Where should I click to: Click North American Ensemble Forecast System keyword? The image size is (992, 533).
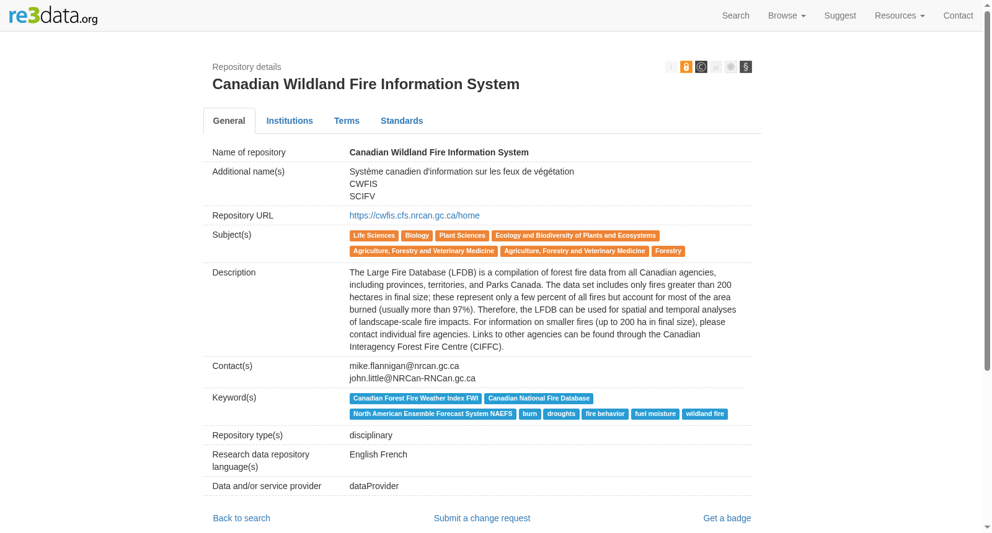tap(433, 414)
